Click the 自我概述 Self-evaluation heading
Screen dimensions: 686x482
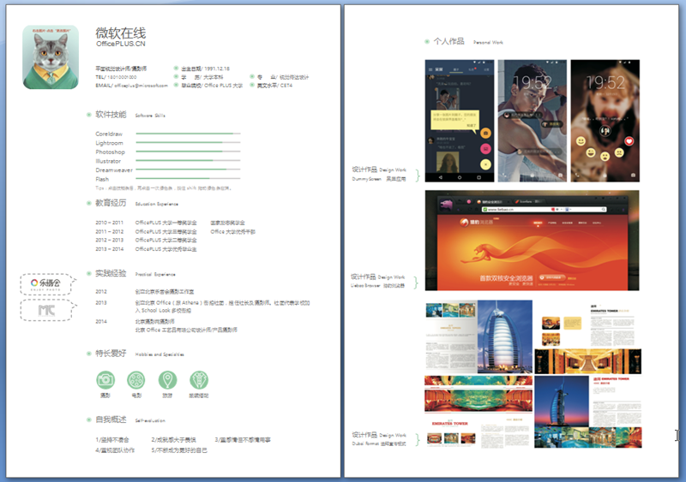tap(130, 420)
